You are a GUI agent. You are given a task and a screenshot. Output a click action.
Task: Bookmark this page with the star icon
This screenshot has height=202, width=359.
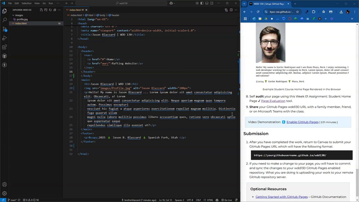[x=297, y=12]
